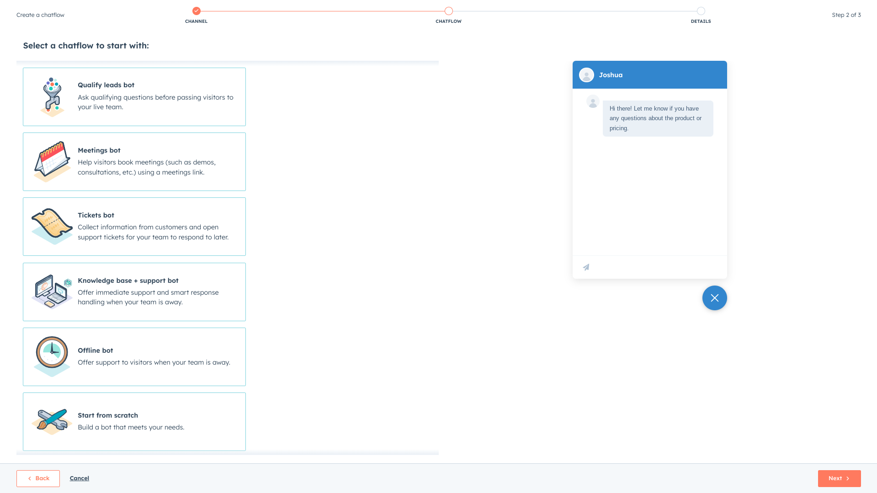Click the completed Channel step checkmark

(197, 11)
